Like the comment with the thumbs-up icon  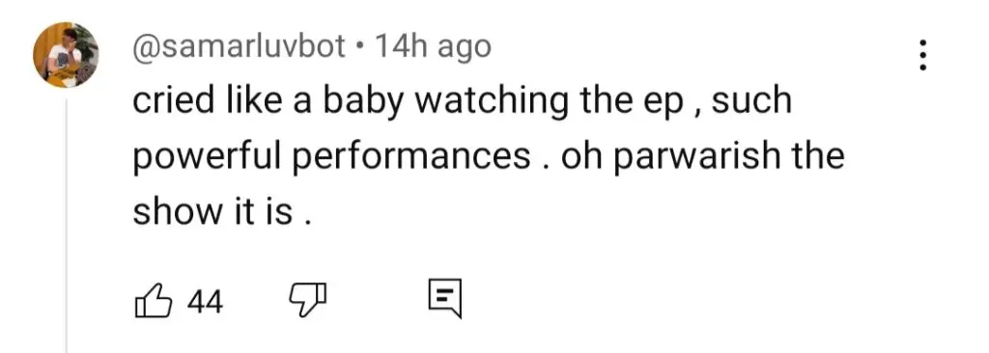[154, 300]
